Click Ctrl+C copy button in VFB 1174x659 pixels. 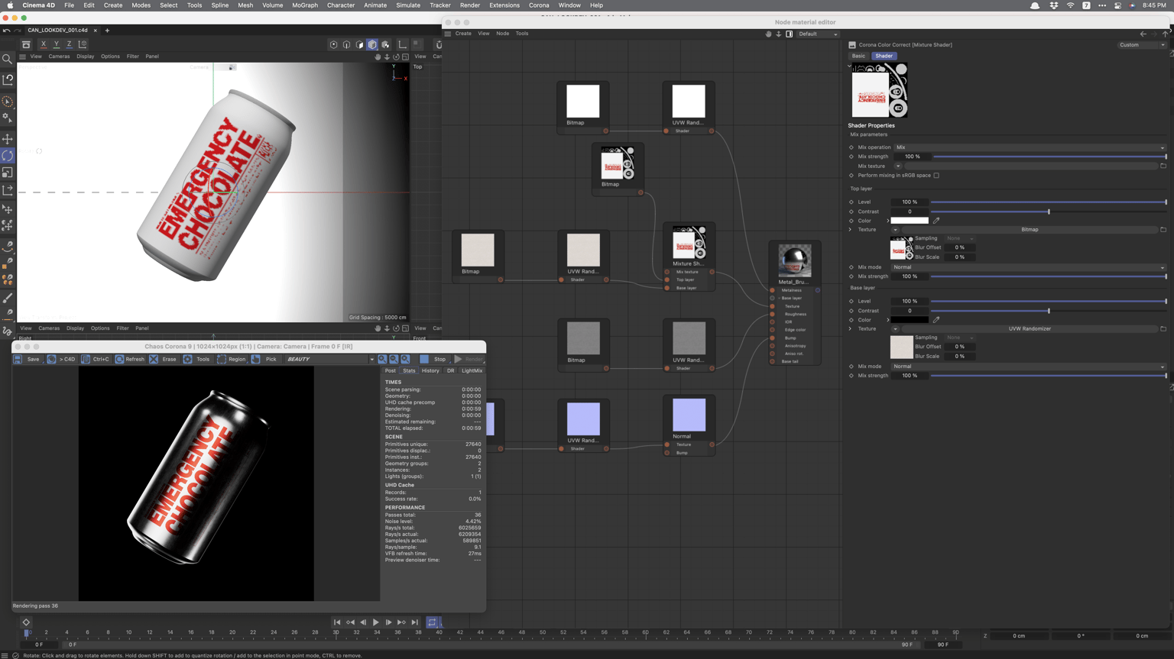(96, 359)
